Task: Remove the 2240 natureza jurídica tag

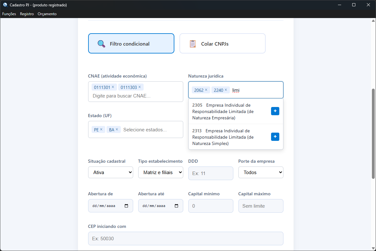Action: 226,90
